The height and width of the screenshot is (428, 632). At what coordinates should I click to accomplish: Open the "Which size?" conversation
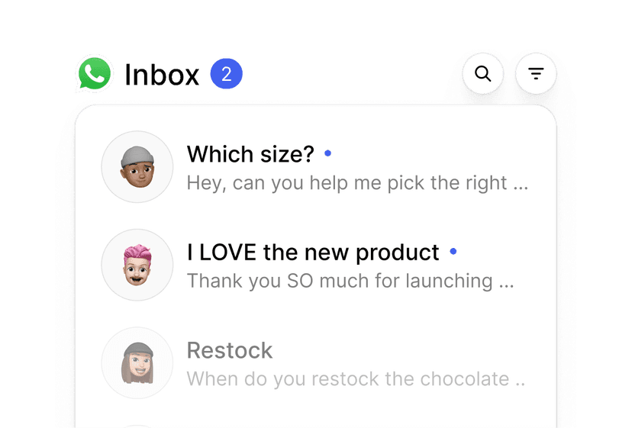coord(250,154)
